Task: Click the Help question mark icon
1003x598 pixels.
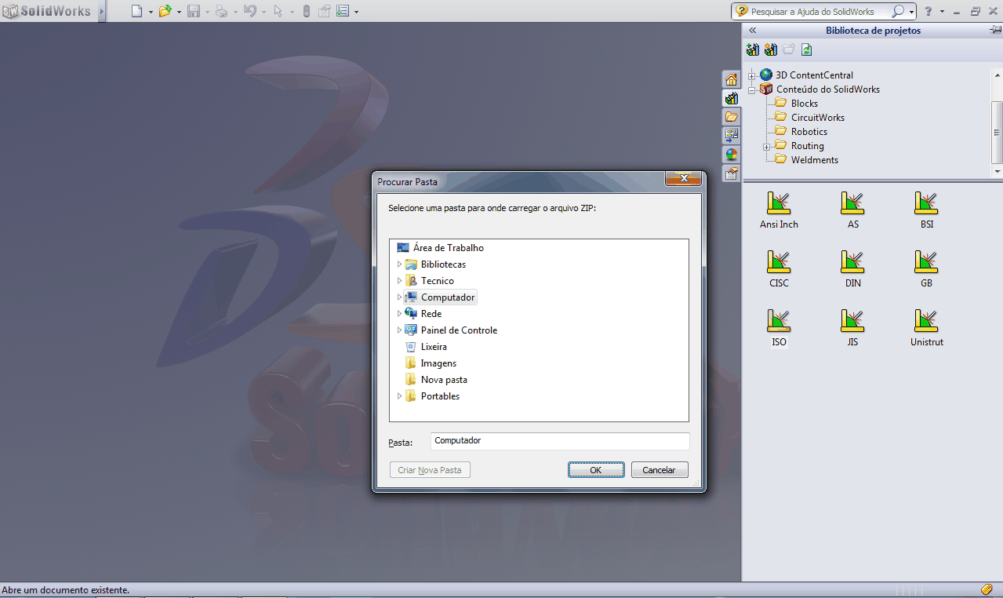Action: point(929,11)
